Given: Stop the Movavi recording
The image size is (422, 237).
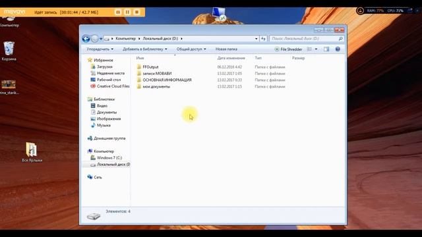Looking at the screenshot, I should click(137, 12).
